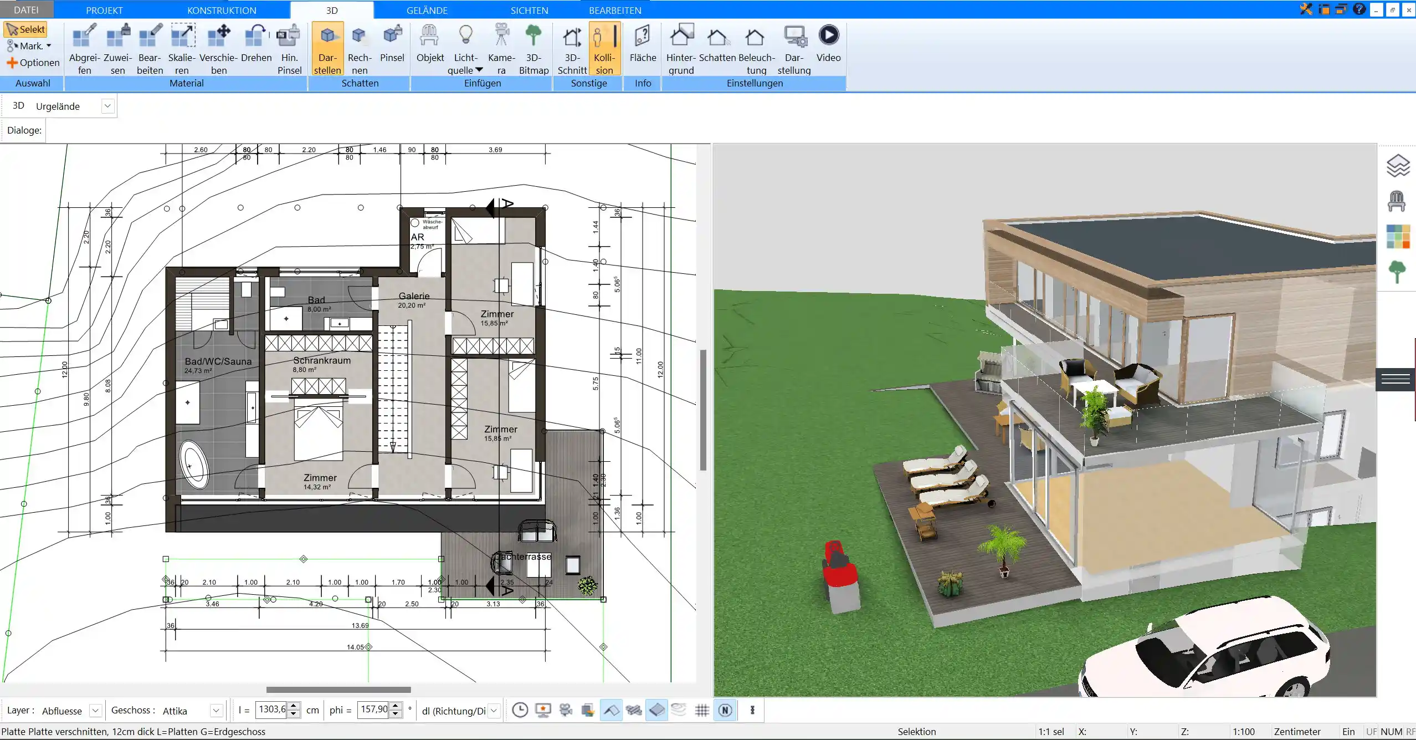1416x740 pixels.
Task: Switch to the PROJEKT tab
Action: click(104, 10)
